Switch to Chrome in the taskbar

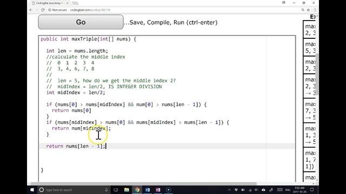pos(137,190)
